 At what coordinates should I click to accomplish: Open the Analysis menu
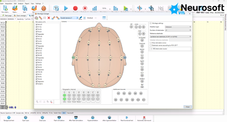21,3
